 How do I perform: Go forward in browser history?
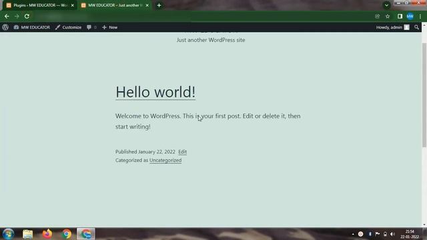(17, 16)
